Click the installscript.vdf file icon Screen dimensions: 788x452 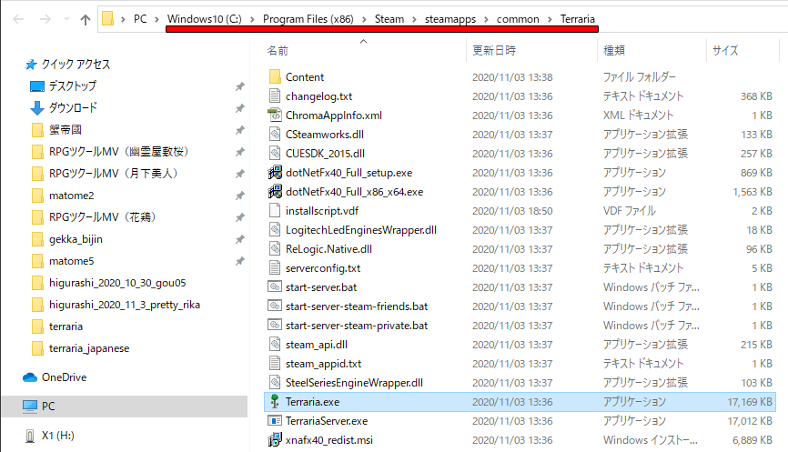point(275,210)
